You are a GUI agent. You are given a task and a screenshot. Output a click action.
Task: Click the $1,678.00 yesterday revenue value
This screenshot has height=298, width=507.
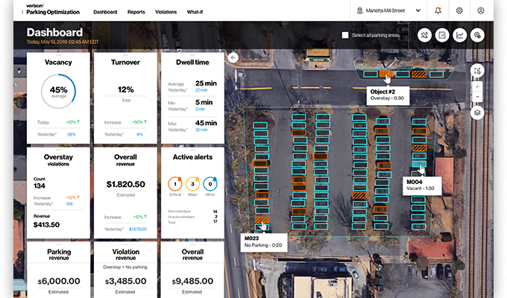(138, 229)
